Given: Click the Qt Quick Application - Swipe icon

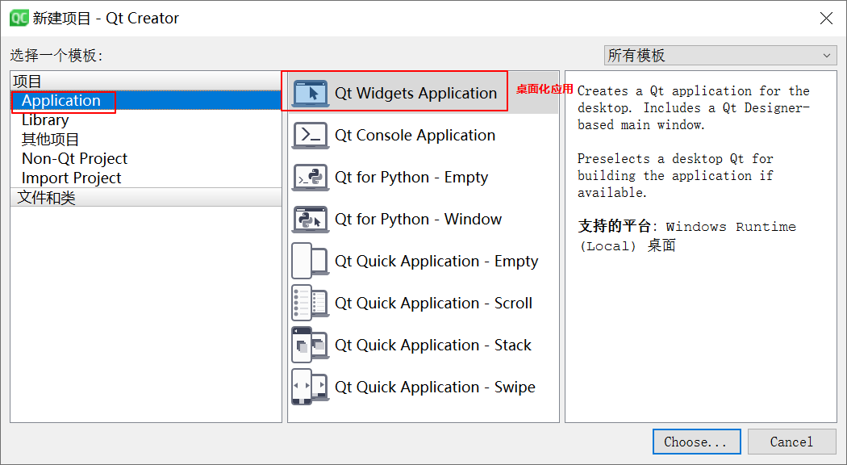Looking at the screenshot, I should (311, 387).
